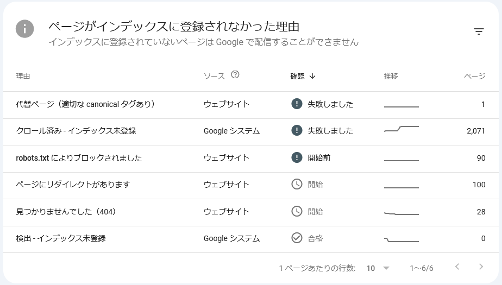Open the 見つかりませんでした（404）row
Screen dimensions: 502x285
pyautogui.click(x=251, y=212)
